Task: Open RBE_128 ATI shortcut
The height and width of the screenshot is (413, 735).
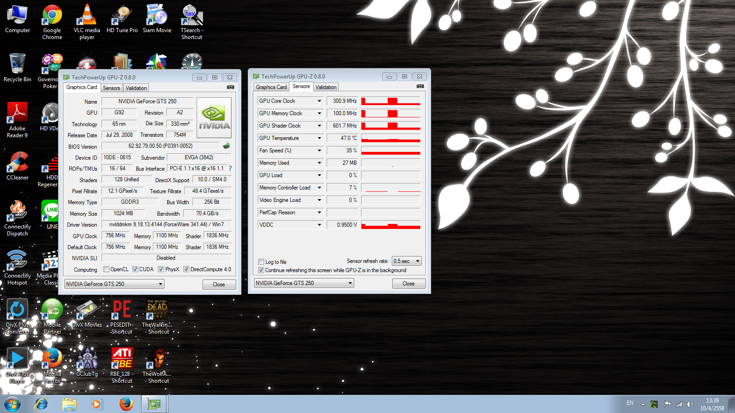Action: pos(122,366)
